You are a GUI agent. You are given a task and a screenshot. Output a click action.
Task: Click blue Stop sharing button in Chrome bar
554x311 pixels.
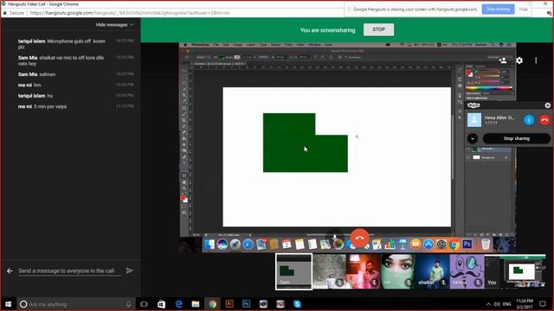coord(498,10)
